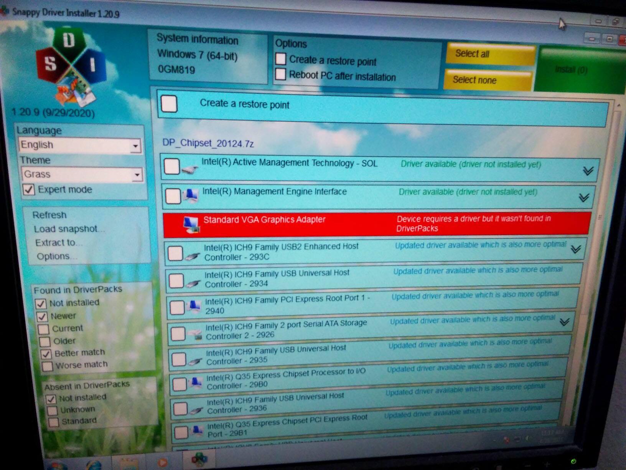Enable the Standard filter checkbox
This screenshot has height=470, width=626.
pyautogui.click(x=54, y=422)
